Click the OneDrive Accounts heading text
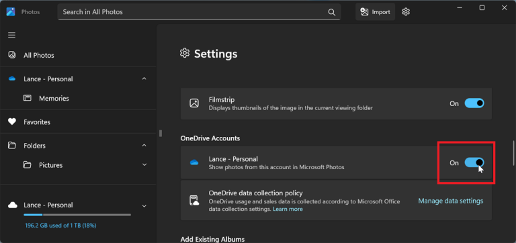 click(210, 138)
